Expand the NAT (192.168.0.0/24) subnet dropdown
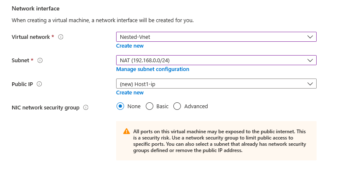The image size is (363, 170). [x=209, y=60]
